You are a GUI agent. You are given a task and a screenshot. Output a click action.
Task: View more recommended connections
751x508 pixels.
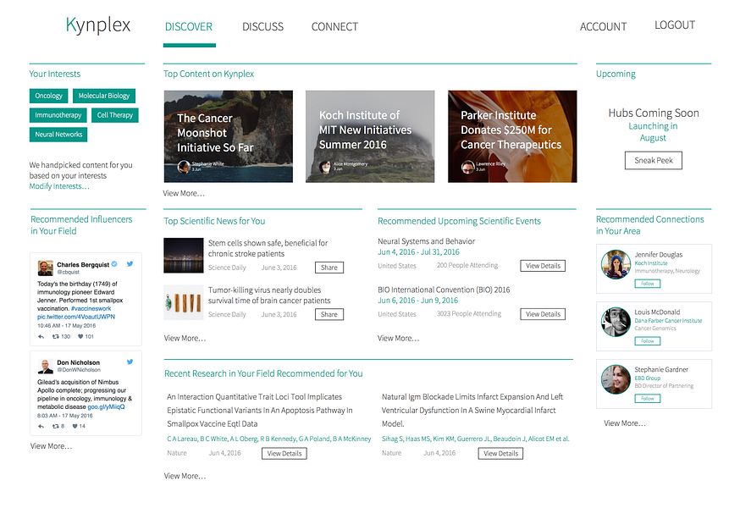coord(625,423)
